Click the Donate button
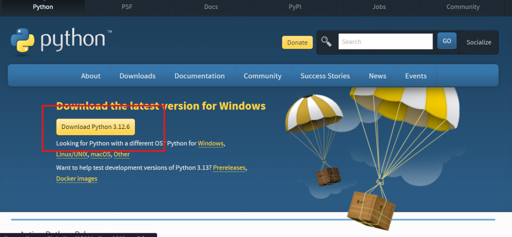The height and width of the screenshot is (237, 512). [297, 42]
